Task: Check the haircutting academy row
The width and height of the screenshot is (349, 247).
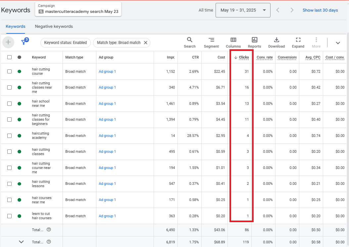Action: pyautogui.click(x=9, y=136)
